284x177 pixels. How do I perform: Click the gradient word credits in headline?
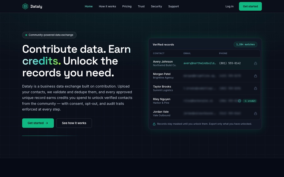(41, 61)
